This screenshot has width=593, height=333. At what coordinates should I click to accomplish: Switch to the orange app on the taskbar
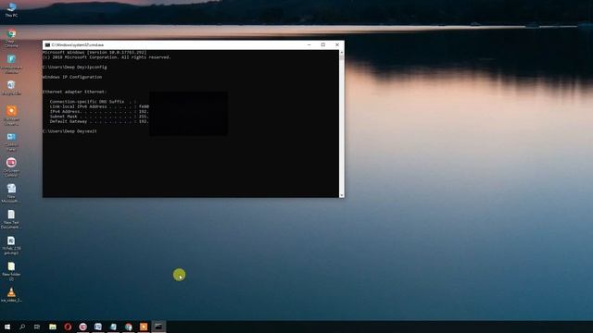coord(144,327)
